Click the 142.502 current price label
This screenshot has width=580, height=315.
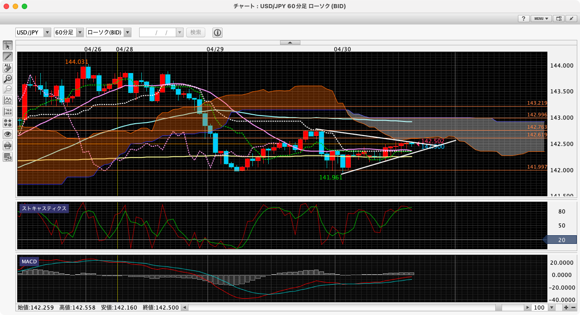pyautogui.click(x=433, y=141)
